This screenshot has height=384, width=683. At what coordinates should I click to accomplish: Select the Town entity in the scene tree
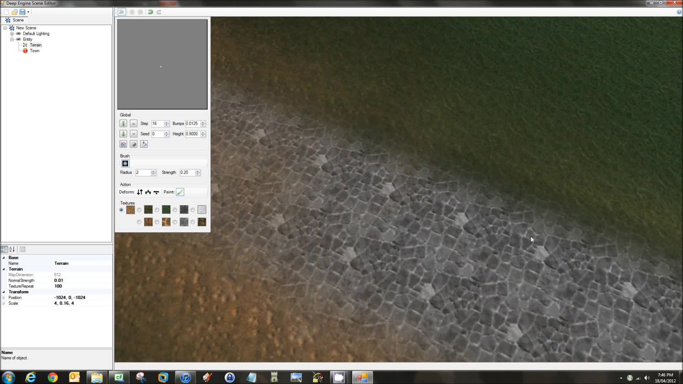click(x=34, y=50)
